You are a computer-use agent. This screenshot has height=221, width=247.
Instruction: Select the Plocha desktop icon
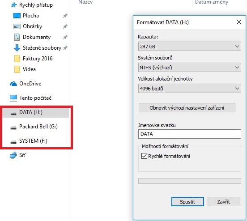point(17,16)
